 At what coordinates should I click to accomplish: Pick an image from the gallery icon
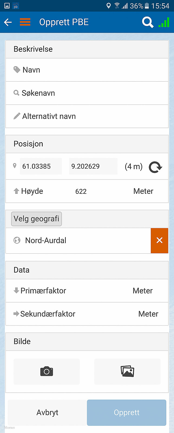point(127,372)
